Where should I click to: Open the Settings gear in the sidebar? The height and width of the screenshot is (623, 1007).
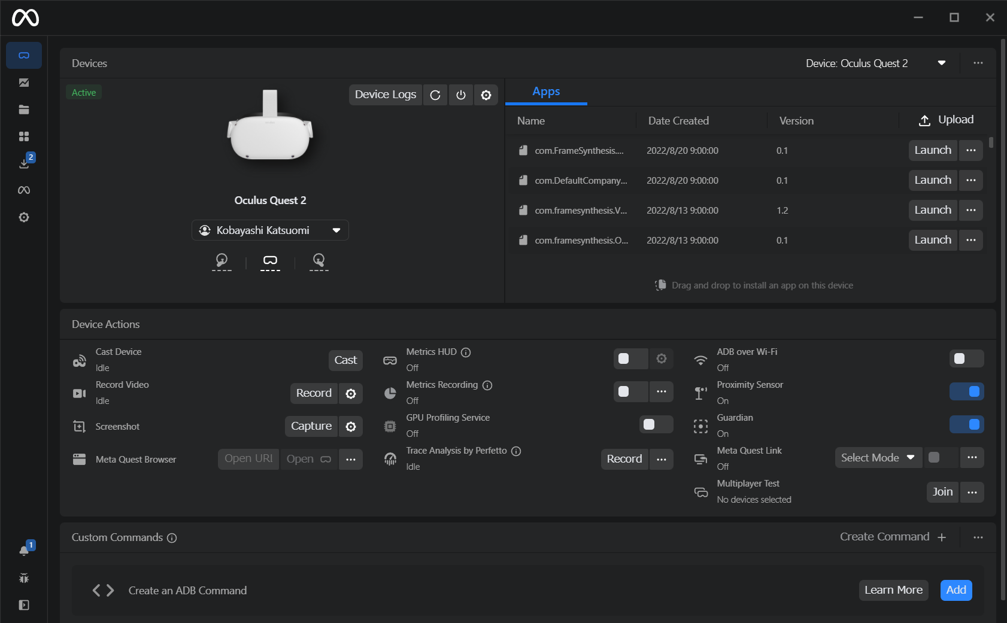(x=24, y=217)
